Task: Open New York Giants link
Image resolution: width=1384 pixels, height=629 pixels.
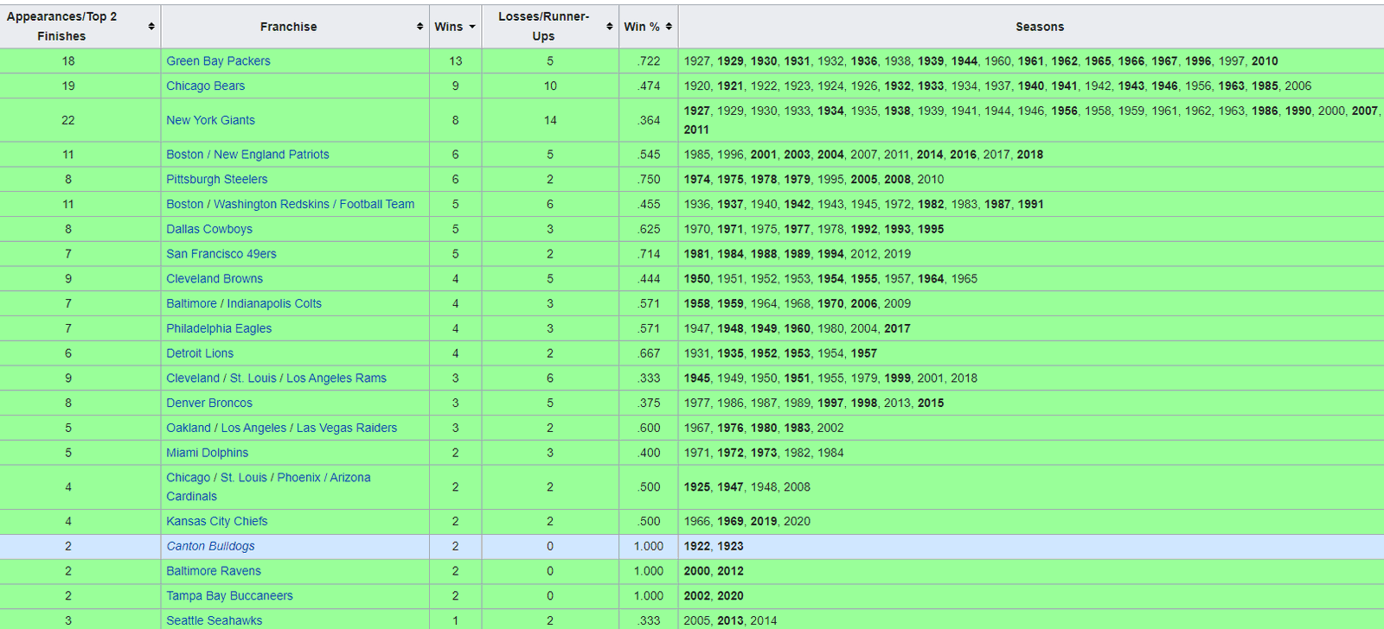Action: (x=210, y=120)
